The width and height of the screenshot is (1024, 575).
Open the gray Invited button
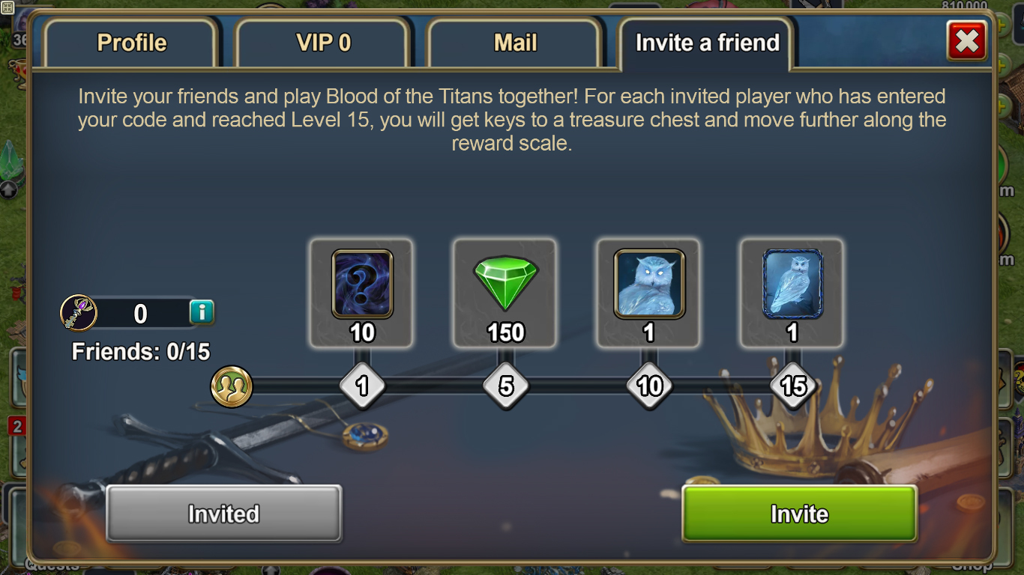223,514
